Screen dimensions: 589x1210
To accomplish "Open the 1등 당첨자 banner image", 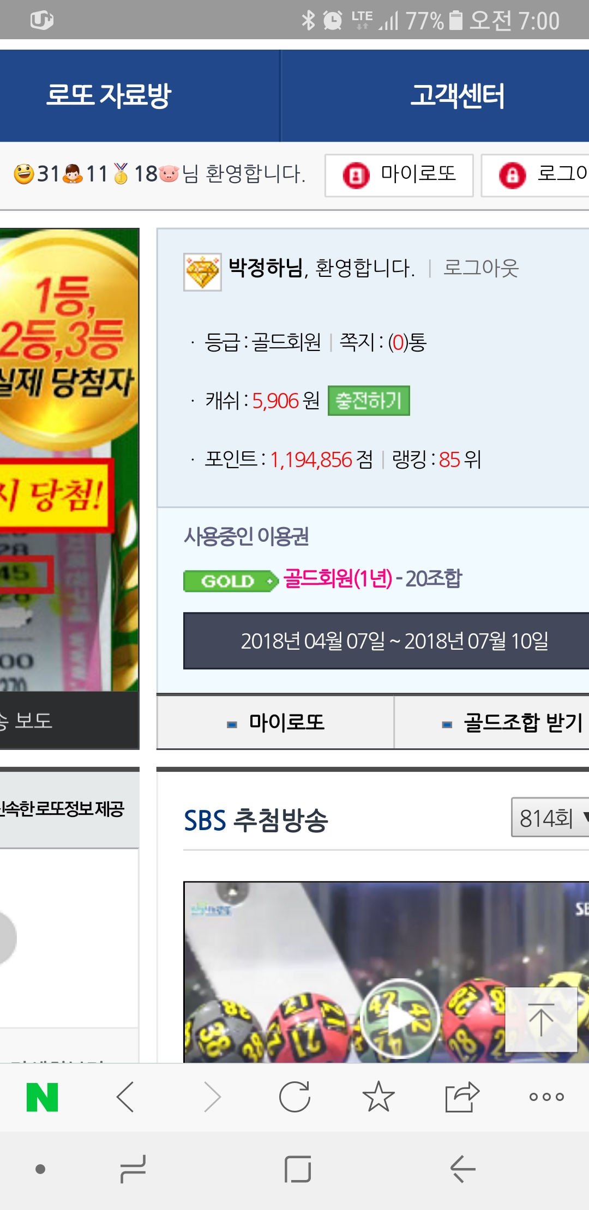I will coord(69,459).
